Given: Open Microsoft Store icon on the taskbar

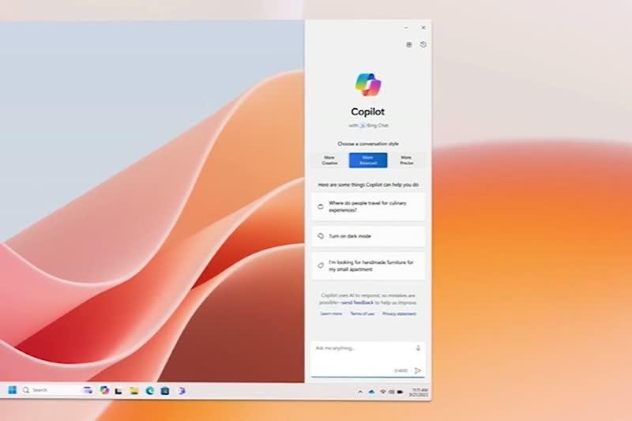Looking at the screenshot, I should point(165,390).
